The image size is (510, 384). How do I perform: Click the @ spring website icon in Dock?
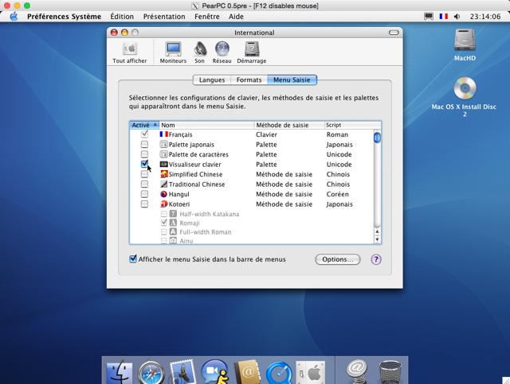point(357,372)
